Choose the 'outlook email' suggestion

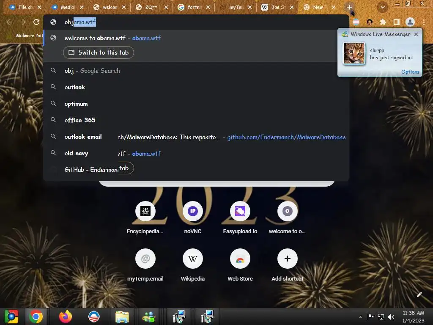(83, 137)
